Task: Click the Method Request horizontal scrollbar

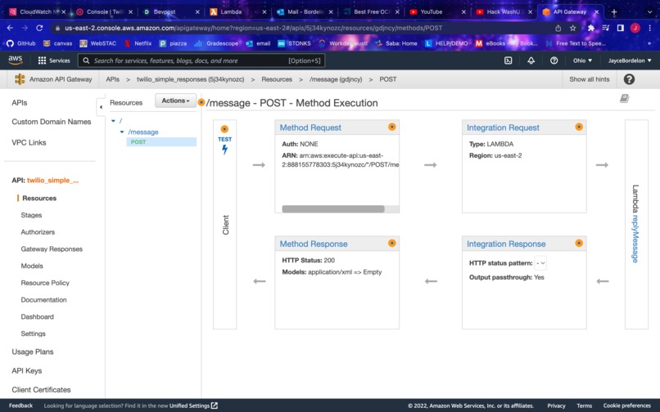Action: pyautogui.click(x=333, y=209)
